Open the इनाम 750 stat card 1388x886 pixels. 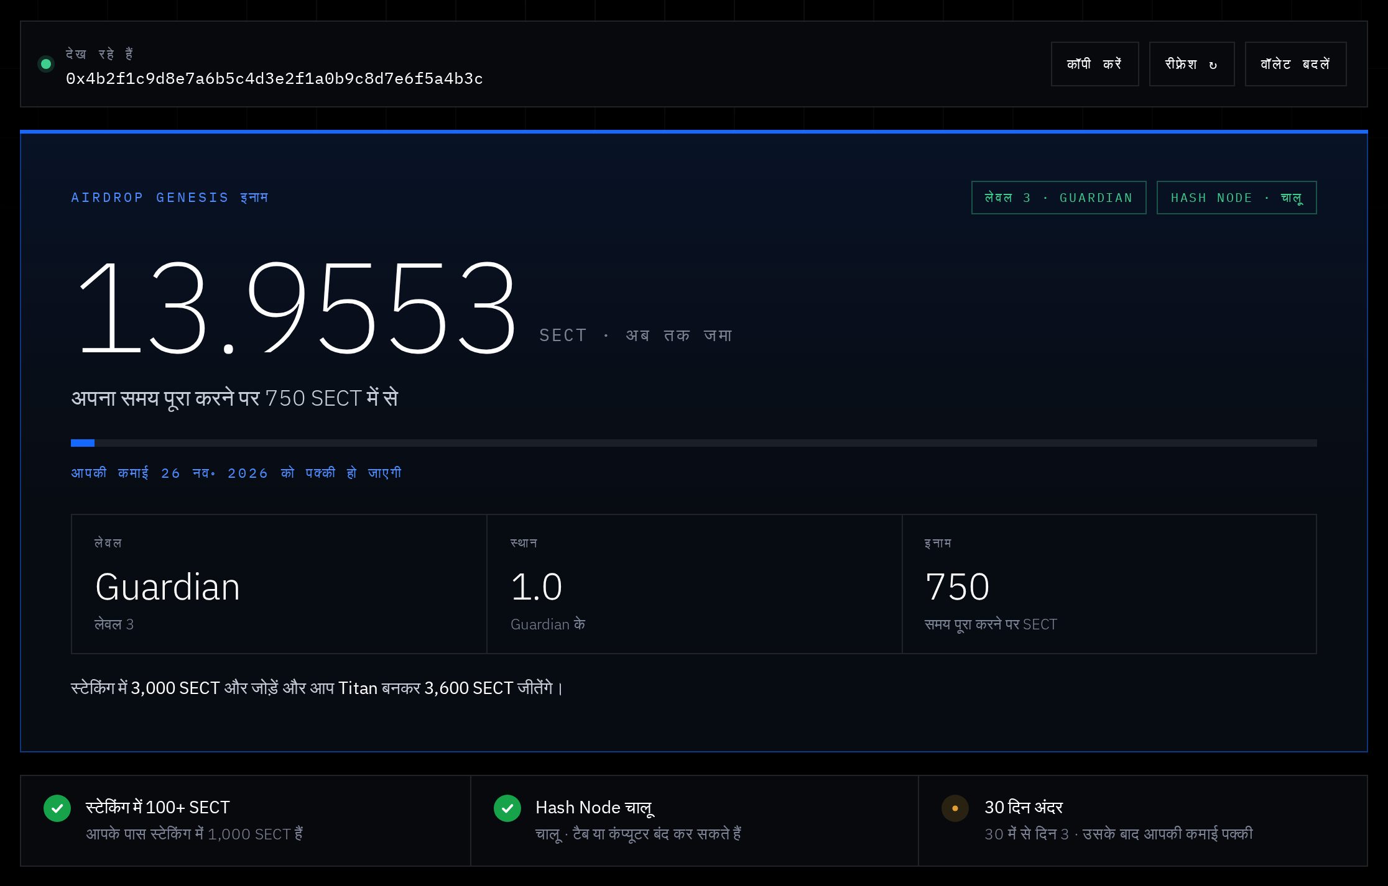click(1109, 584)
